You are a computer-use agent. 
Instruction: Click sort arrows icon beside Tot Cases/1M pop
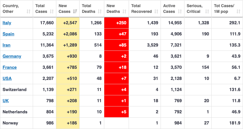[x=238, y=11]
